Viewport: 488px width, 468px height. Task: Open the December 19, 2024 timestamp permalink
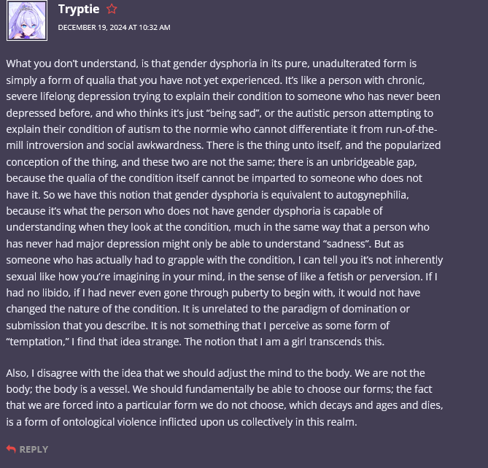(114, 28)
